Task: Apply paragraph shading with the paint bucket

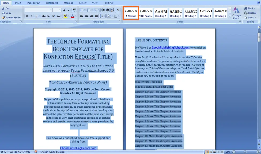Action: pyautogui.click(x=109, y=16)
